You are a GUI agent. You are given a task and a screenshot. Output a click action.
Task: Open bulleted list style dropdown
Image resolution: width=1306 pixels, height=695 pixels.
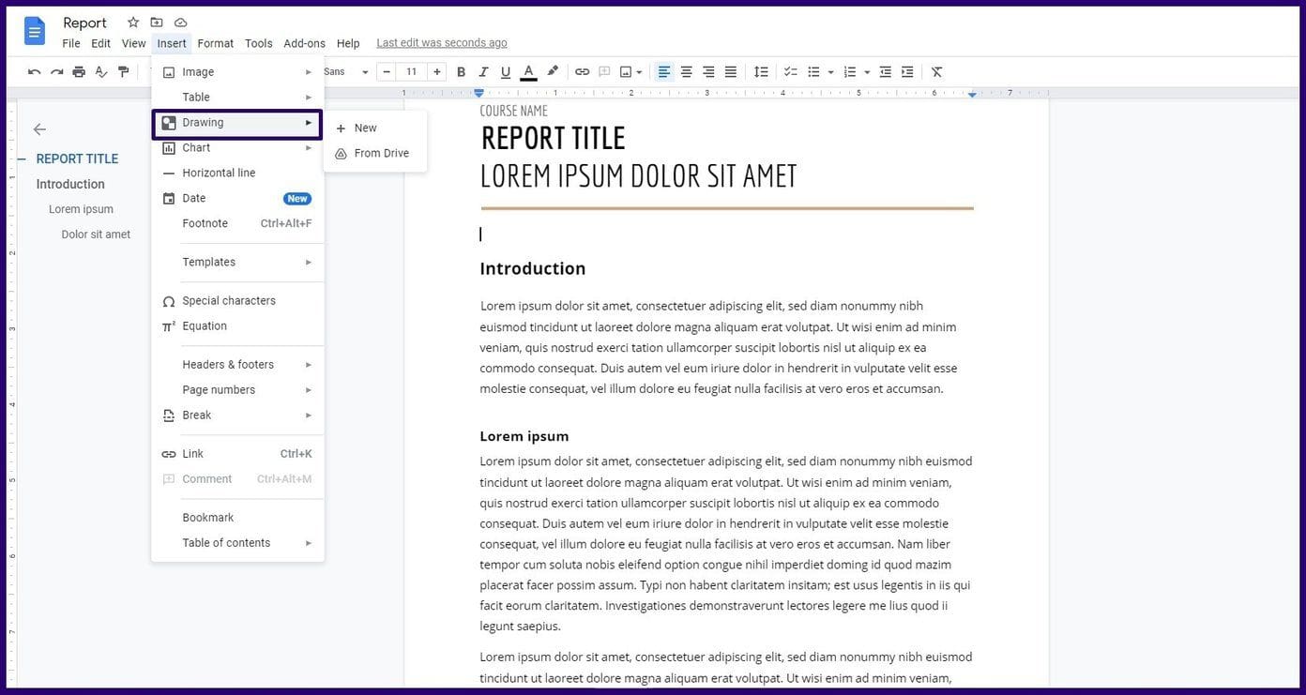pos(830,72)
